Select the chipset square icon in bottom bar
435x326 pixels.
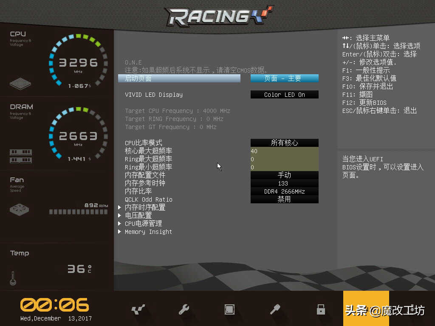[x=229, y=310]
